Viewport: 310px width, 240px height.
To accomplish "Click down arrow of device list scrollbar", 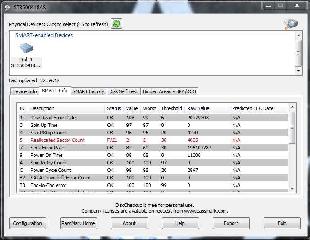I will click(299, 71).
